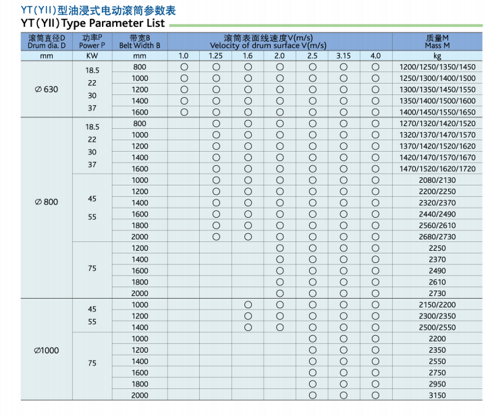Click the 3.15 velocity column header

(x=344, y=56)
